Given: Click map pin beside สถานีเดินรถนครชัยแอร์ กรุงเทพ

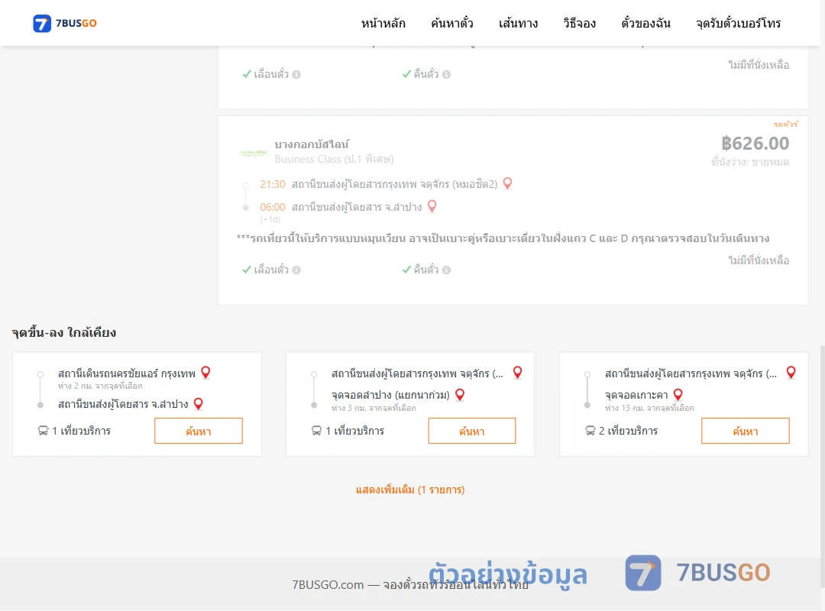Looking at the screenshot, I should (205, 373).
